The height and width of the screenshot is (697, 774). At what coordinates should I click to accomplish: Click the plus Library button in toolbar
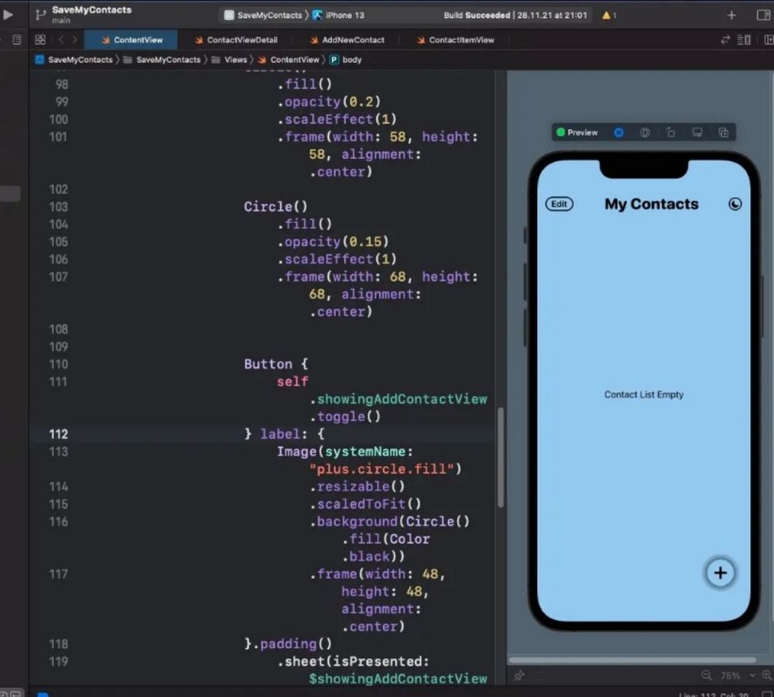[731, 15]
